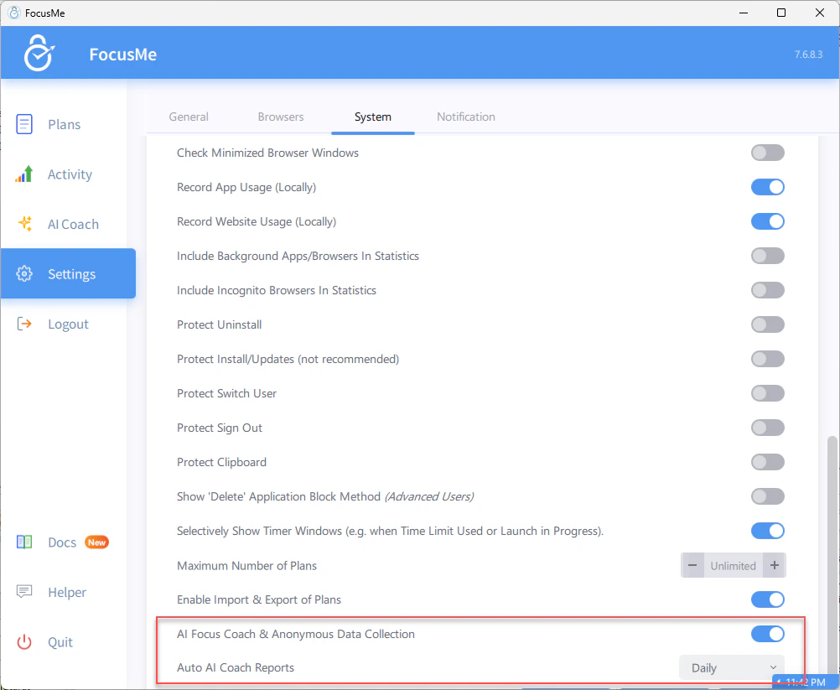Switch to the Browsers tab

point(281,117)
